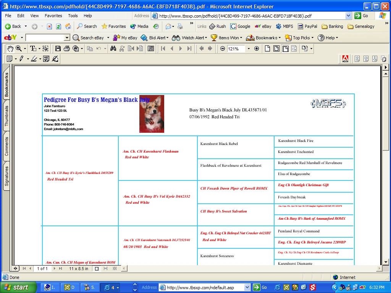Click the browser Home icon
The height and width of the screenshot is (293, 391).
[68, 26]
